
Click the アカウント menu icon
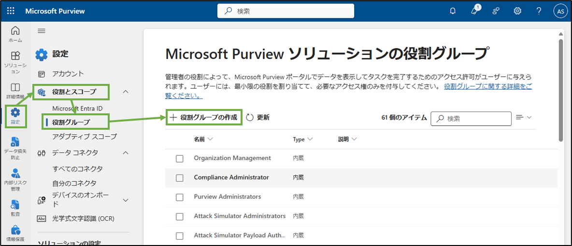coord(42,74)
